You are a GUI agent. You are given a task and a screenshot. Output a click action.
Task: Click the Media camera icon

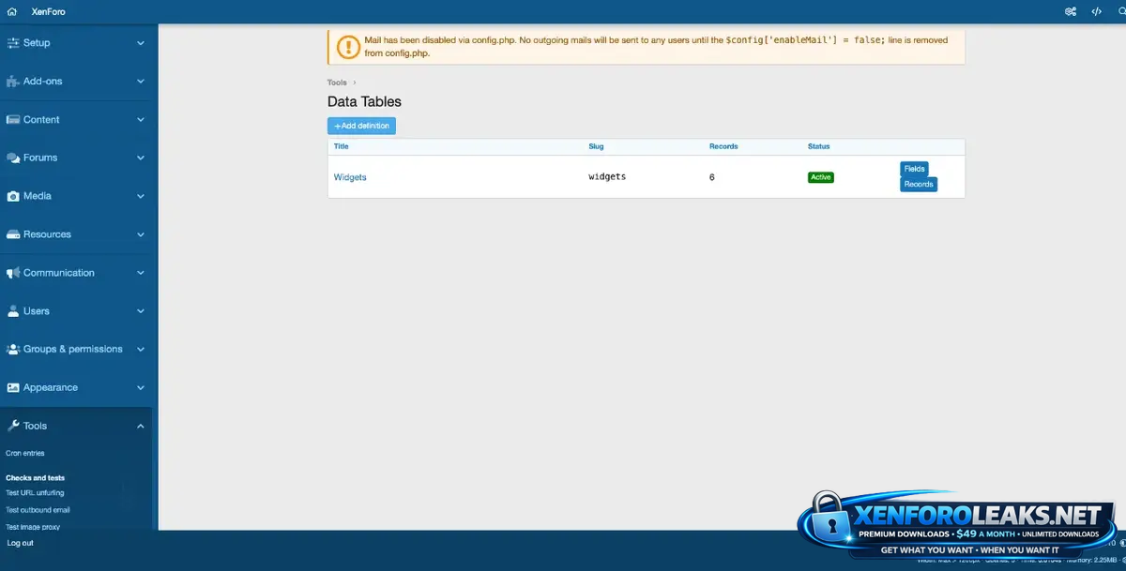[x=13, y=197]
